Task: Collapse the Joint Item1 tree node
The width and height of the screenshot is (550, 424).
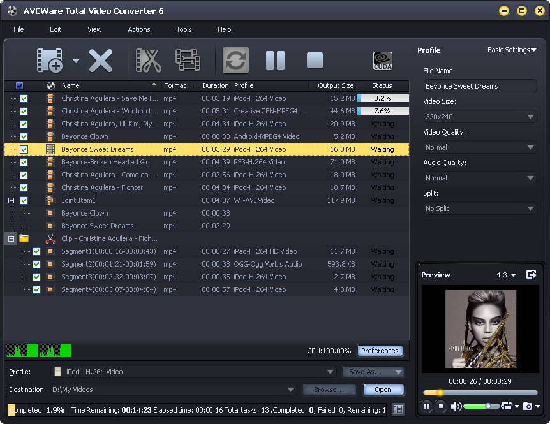Action: tap(11, 200)
